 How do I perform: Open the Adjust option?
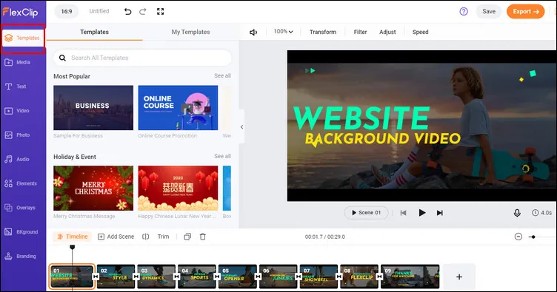pyautogui.click(x=387, y=32)
